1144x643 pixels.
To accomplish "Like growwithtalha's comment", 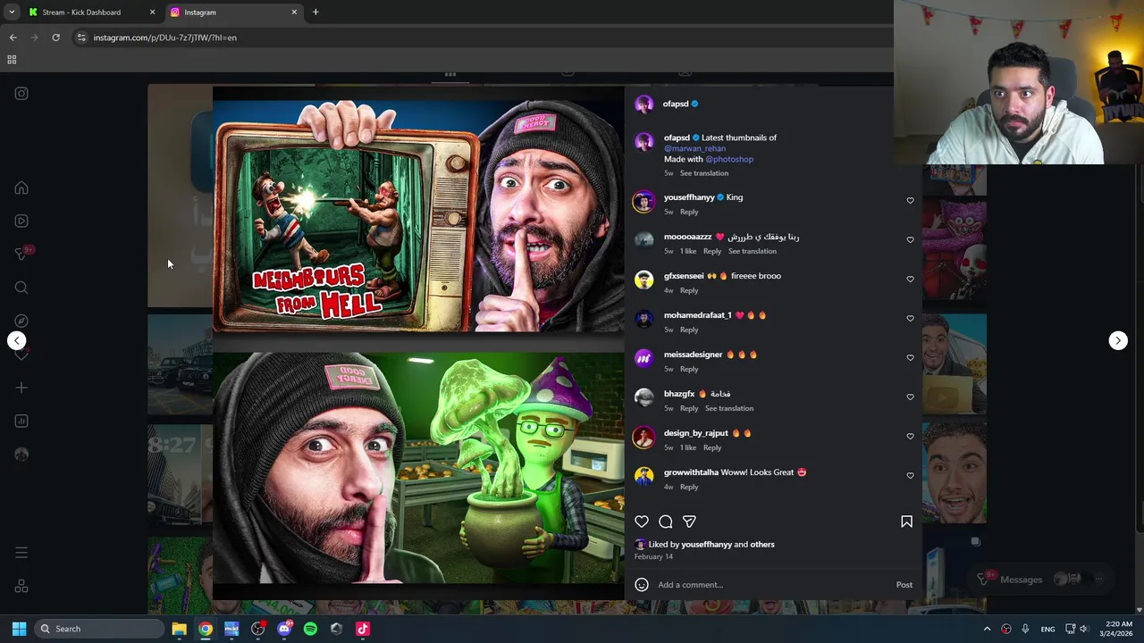I will click(x=910, y=476).
